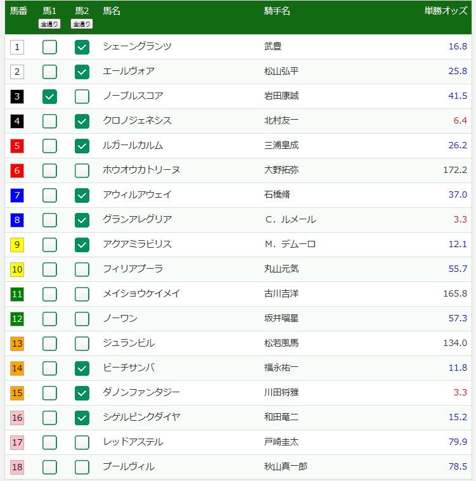476x481 pixels.
Task: Click the red number 5 badge
Action: pos(17,146)
